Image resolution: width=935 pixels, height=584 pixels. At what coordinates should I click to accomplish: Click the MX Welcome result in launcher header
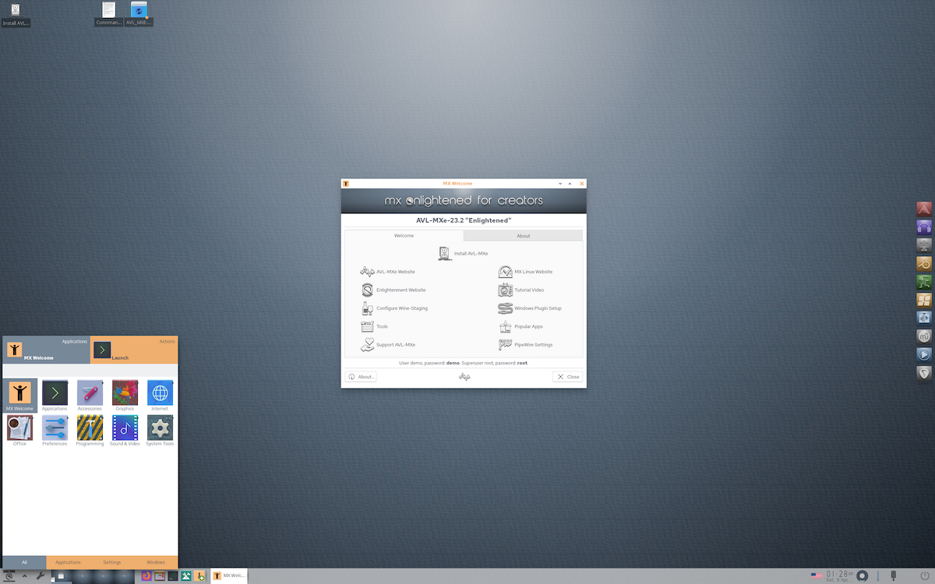point(46,350)
